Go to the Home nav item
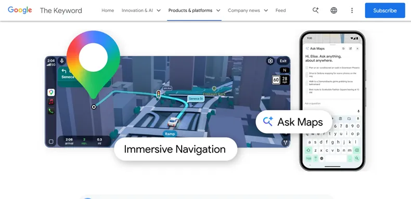 coord(108,10)
